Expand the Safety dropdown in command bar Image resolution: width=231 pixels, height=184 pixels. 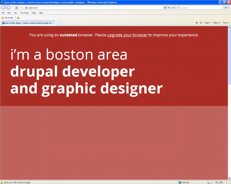click(216, 23)
